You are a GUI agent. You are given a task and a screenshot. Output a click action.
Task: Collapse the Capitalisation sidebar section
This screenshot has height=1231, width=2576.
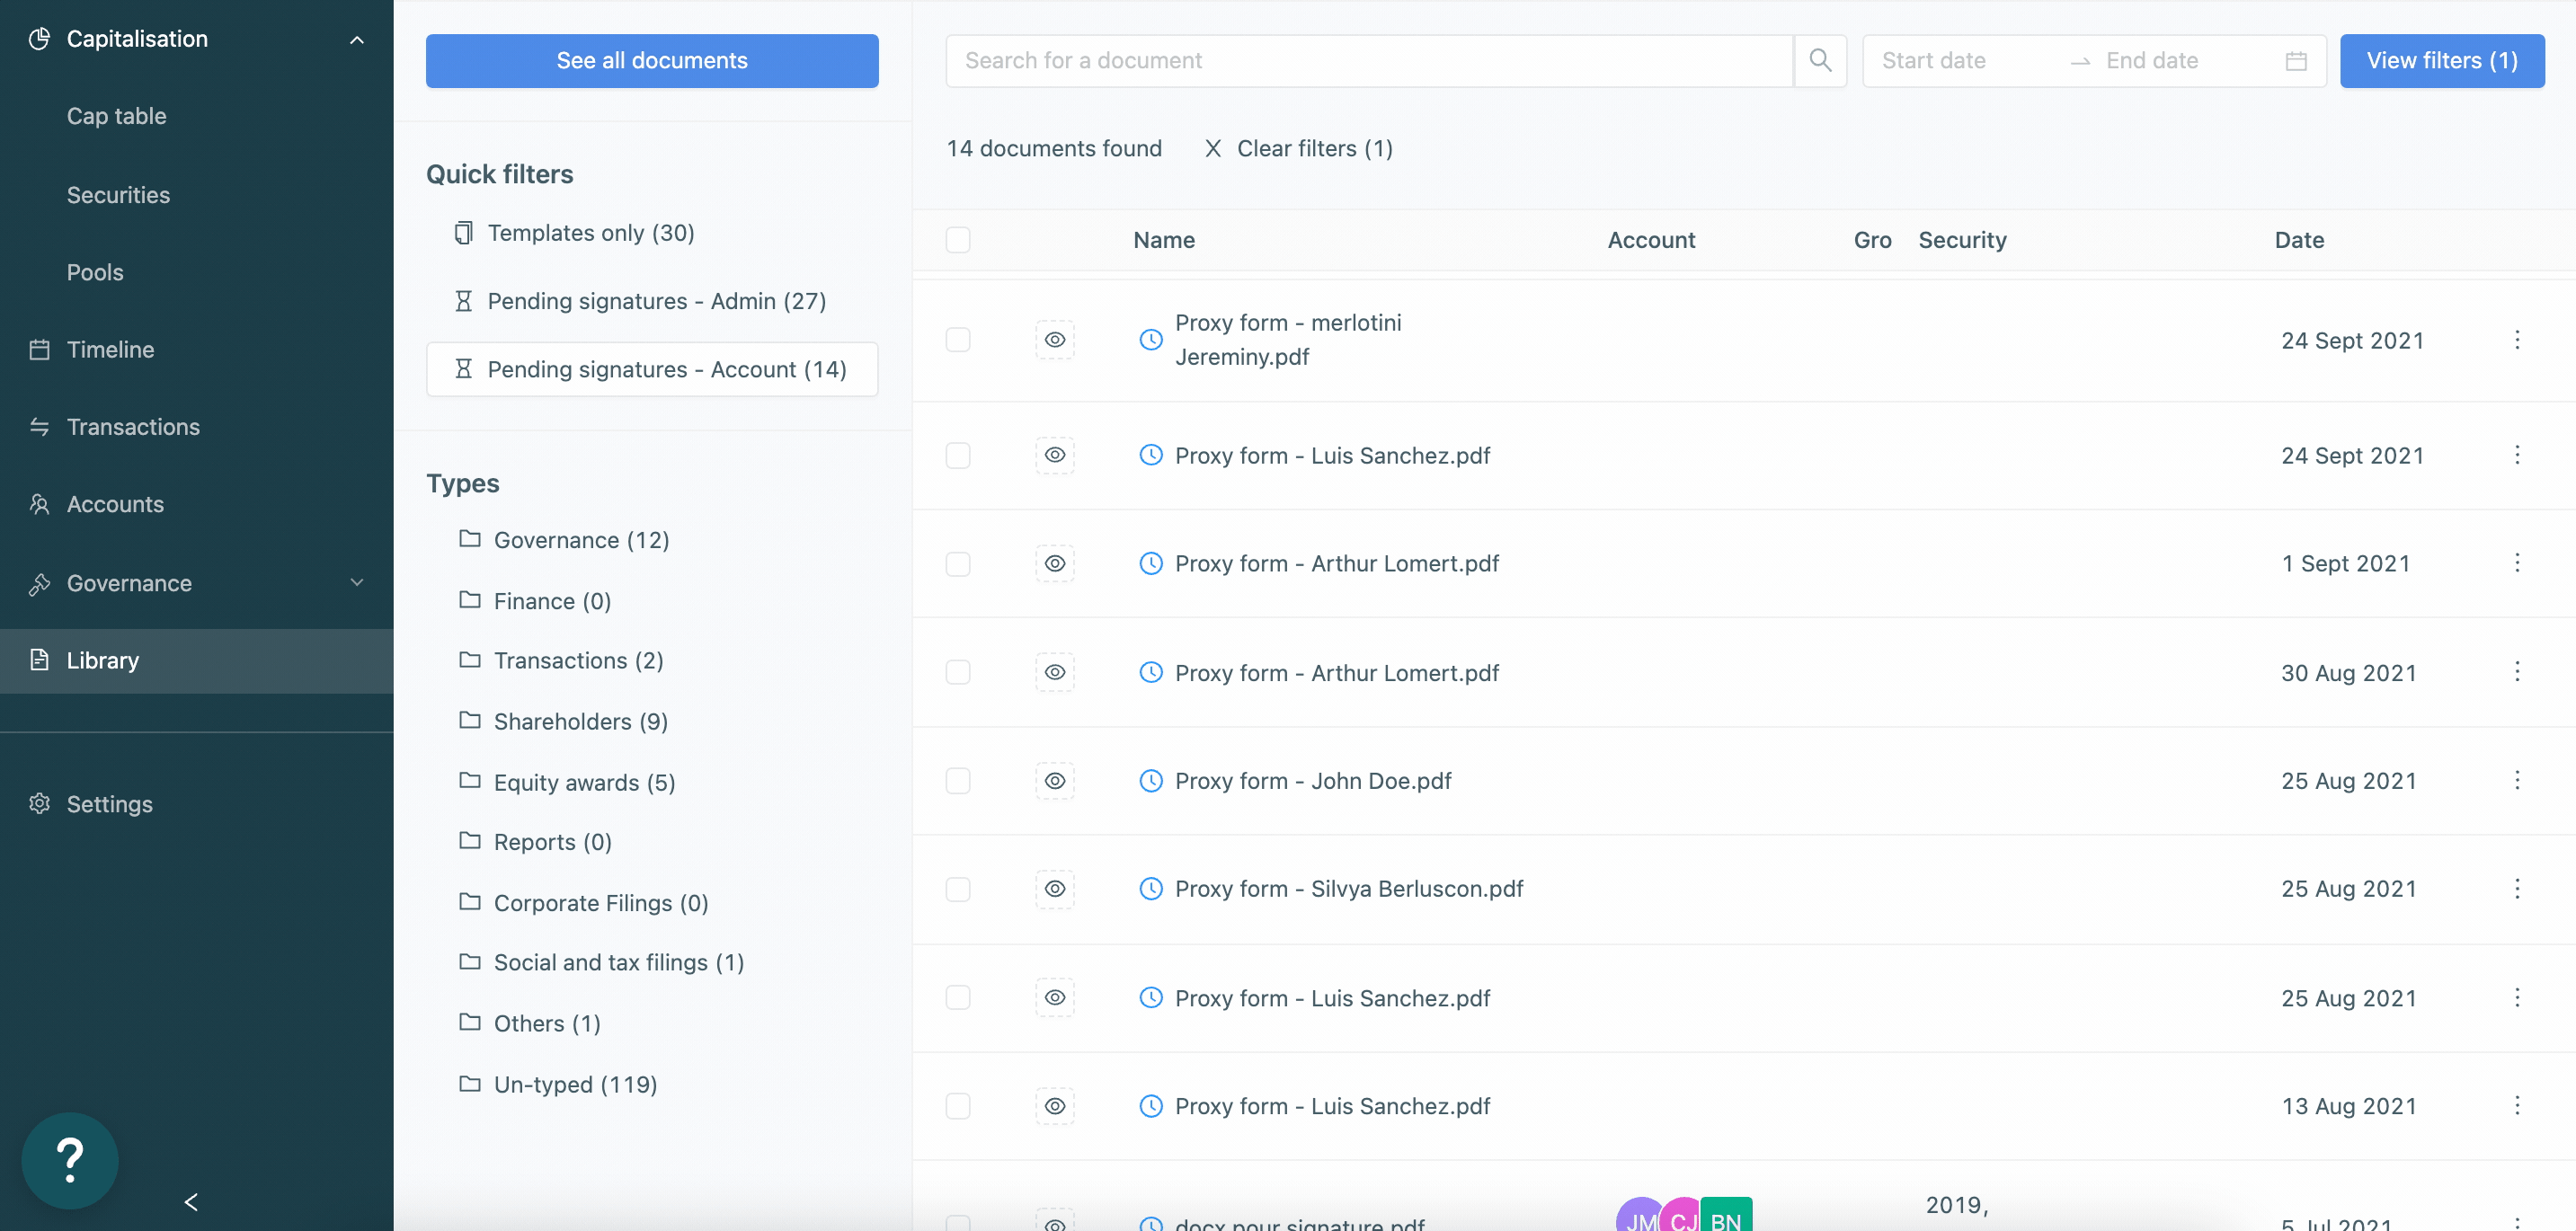pyautogui.click(x=356, y=39)
